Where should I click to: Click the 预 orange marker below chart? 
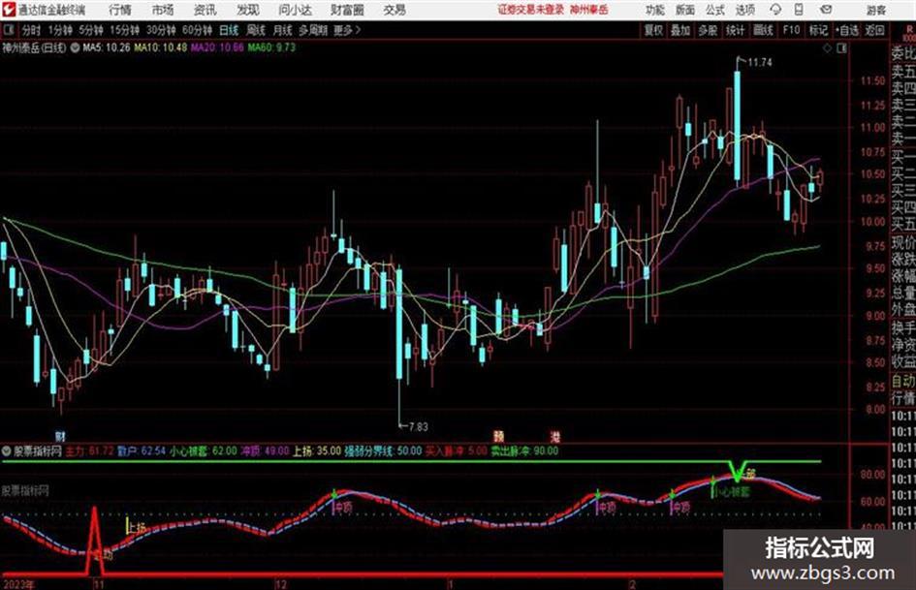[x=498, y=436]
